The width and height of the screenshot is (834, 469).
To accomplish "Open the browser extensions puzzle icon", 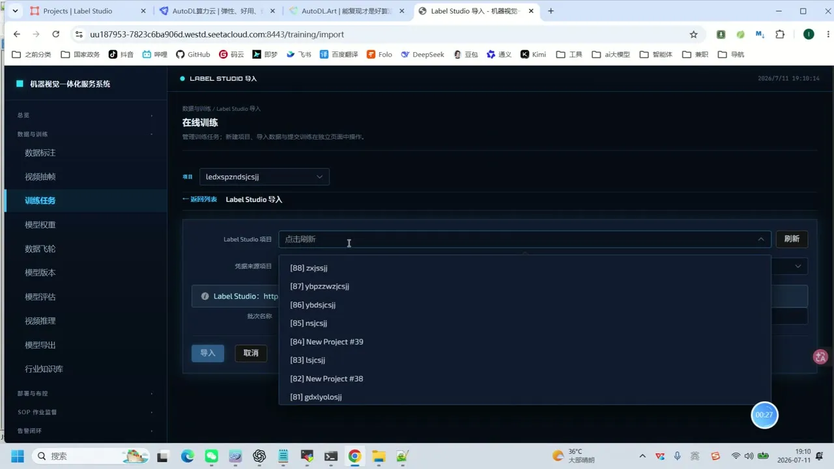I will point(780,35).
